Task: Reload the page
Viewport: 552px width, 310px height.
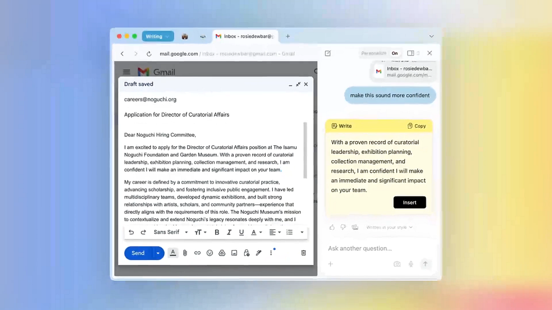Action: point(149,54)
